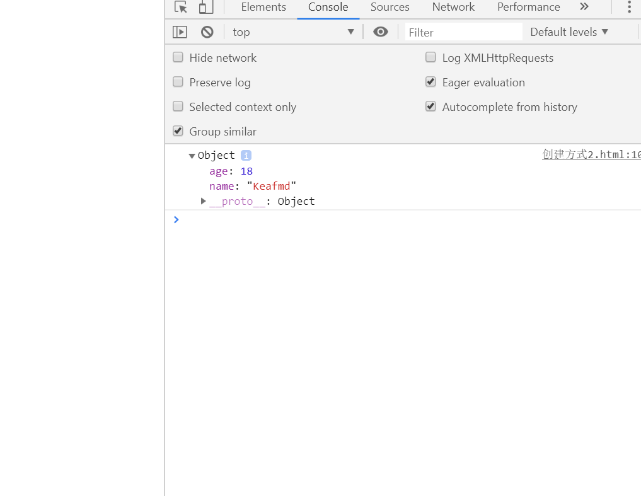The image size is (641, 496).
Task: Open the 创建方式2.html source link
Action: pos(591,154)
